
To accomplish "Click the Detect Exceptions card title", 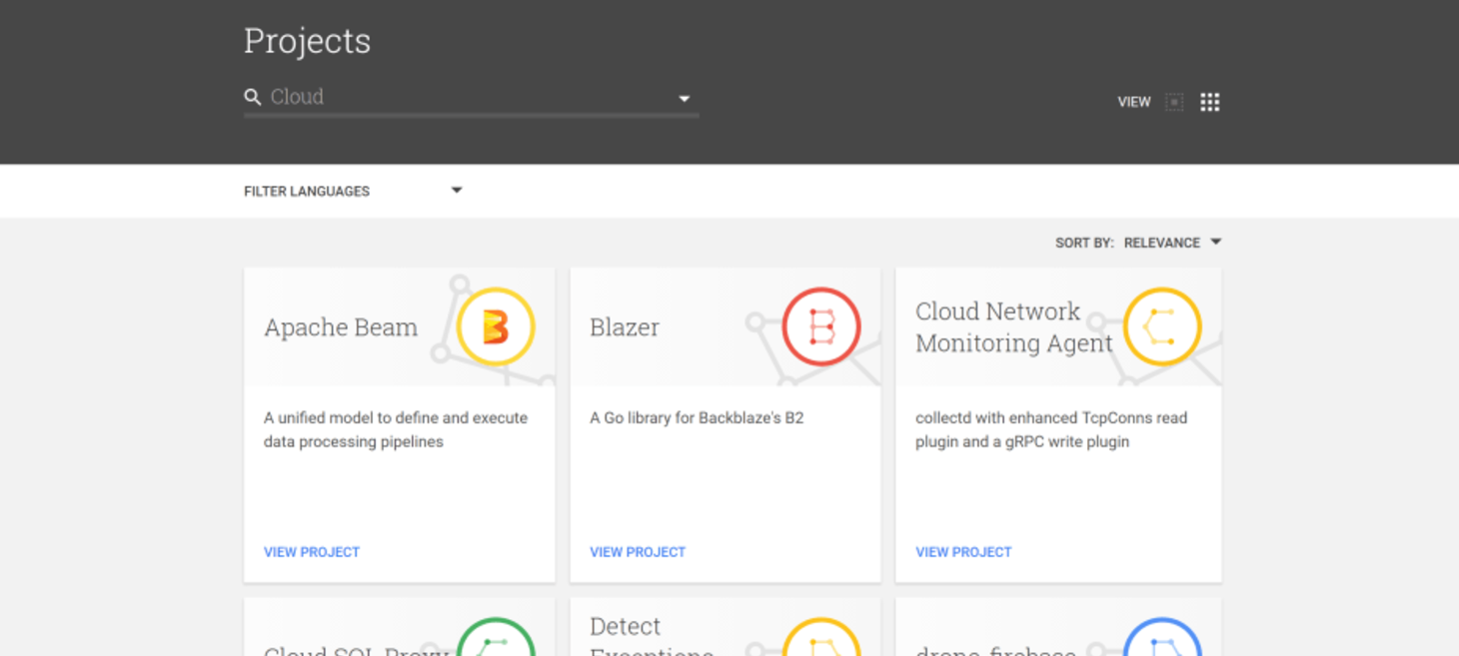I will [652, 639].
